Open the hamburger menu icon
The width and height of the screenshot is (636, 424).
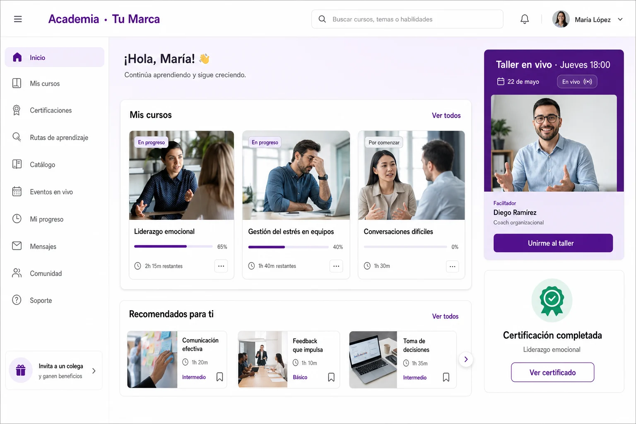click(18, 19)
